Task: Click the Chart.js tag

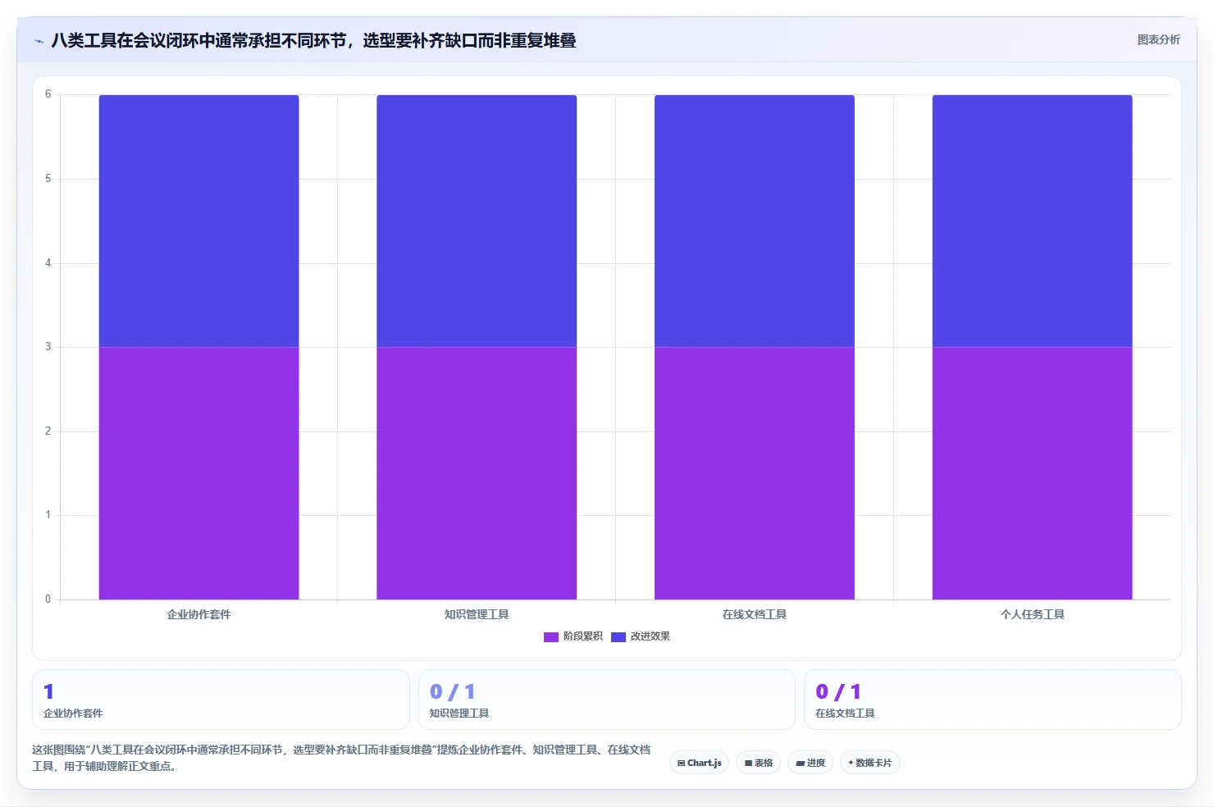Action: tap(700, 763)
